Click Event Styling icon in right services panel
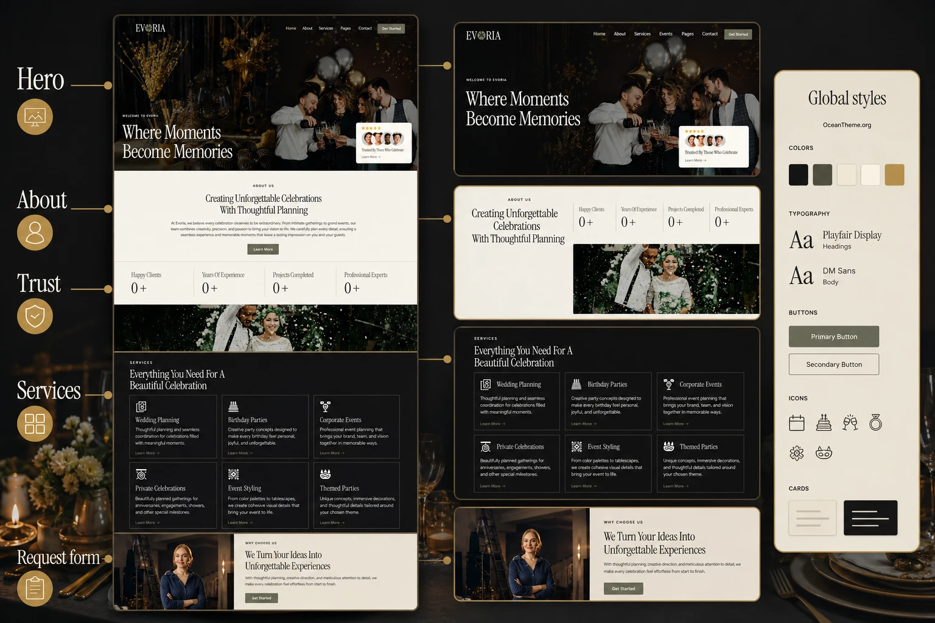Screen dimensions: 935x623 point(576,447)
